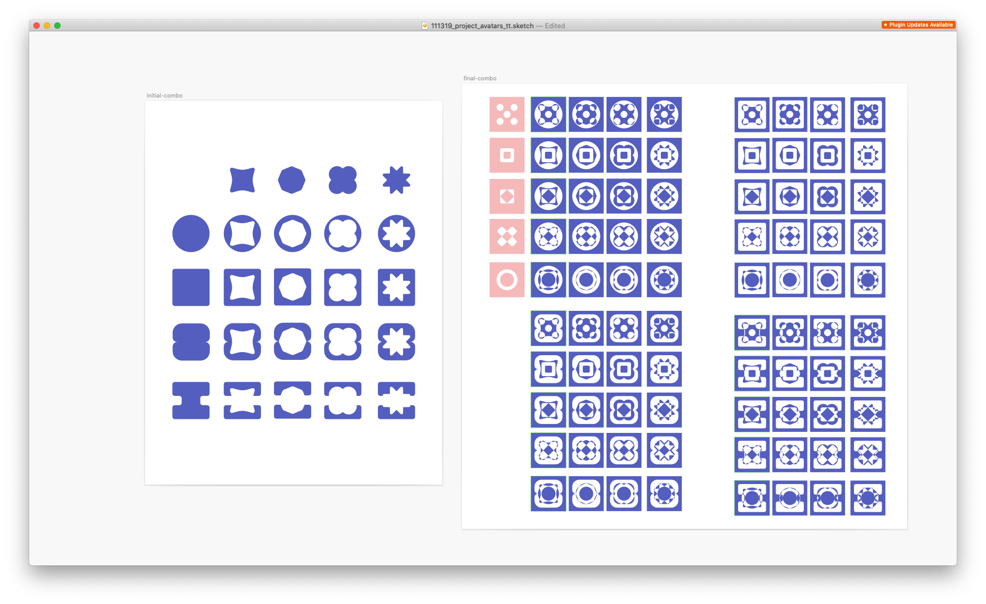The image size is (986, 604).
Task: Select I-beam shape with quatrefoil cutout
Action: tap(342, 400)
